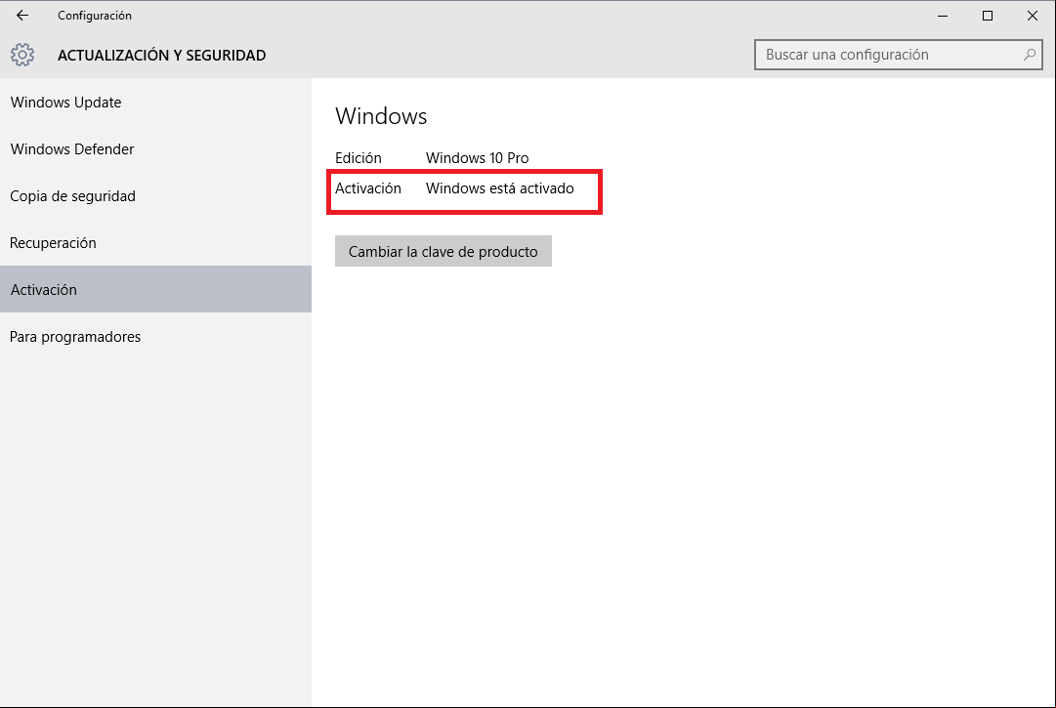The image size is (1056, 708).
Task: Click the settings gear icon
Action: pos(22,56)
